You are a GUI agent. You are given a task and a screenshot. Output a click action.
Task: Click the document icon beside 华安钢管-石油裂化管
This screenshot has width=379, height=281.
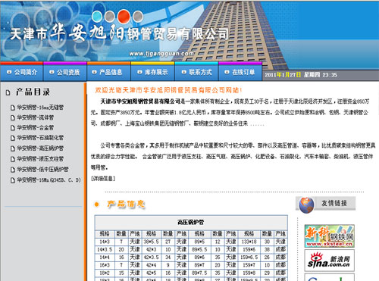(13, 138)
